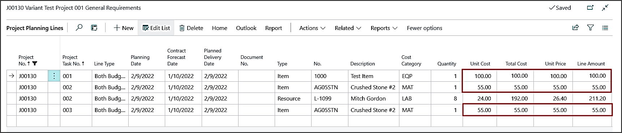Select the Resource type cell

tap(293, 98)
